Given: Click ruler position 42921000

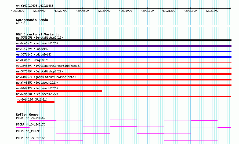Looking at the screenshot, I should (125, 11).
